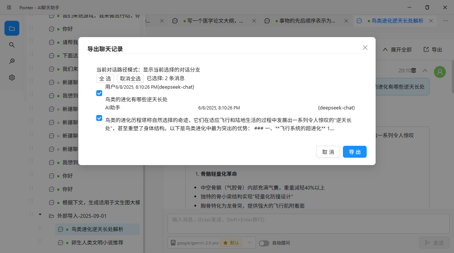Image resolution: width=454 pixels, height=253 pixels.
Task: Open 卵生人类文明小说推荐 chat in the list
Action: tap(97, 243)
